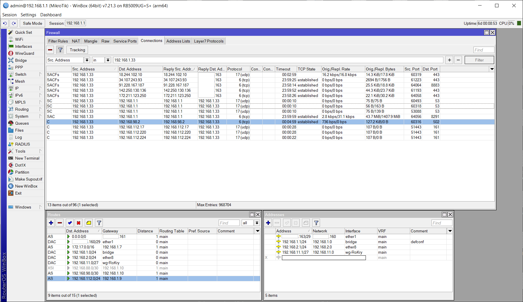
Task: Open WireGuard from the sidebar
Action: tap(24, 53)
